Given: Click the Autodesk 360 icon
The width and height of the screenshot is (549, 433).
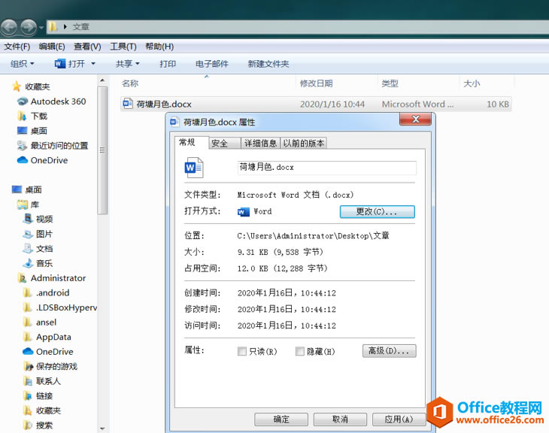Looking at the screenshot, I should tap(23, 101).
